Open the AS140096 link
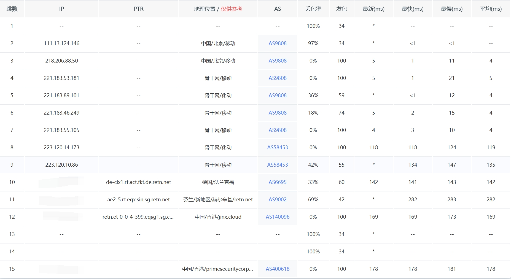The width and height of the screenshot is (511, 279). [278, 217]
